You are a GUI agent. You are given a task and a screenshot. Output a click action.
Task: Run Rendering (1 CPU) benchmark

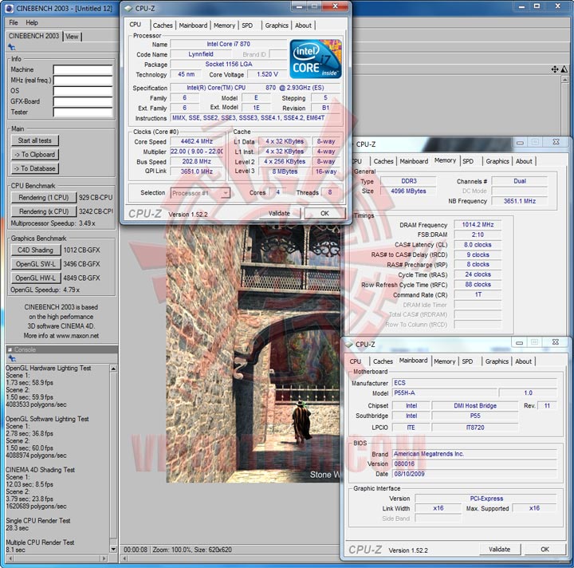[x=44, y=198]
